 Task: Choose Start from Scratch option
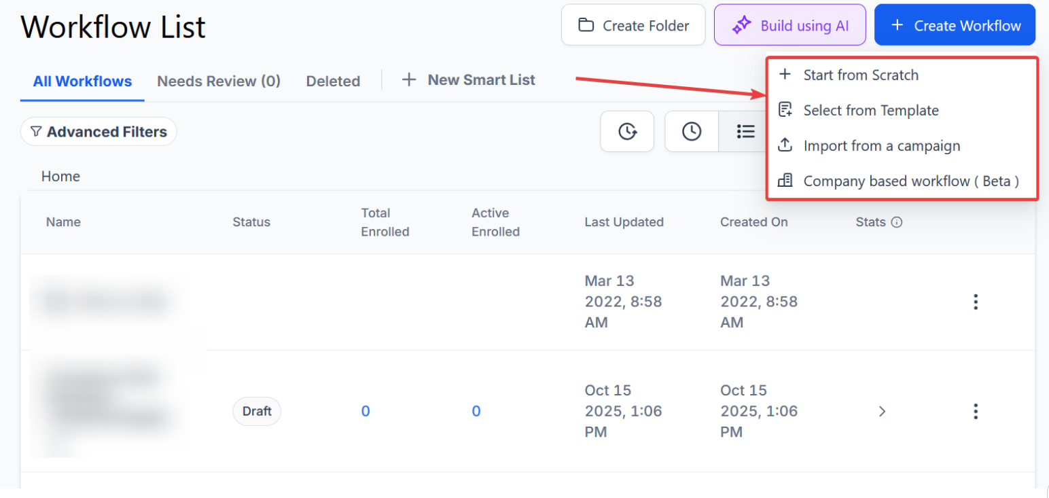(860, 75)
